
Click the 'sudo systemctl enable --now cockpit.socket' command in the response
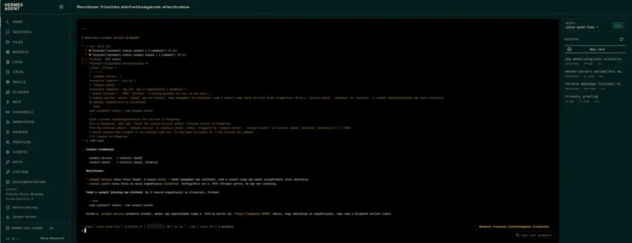[121, 205]
